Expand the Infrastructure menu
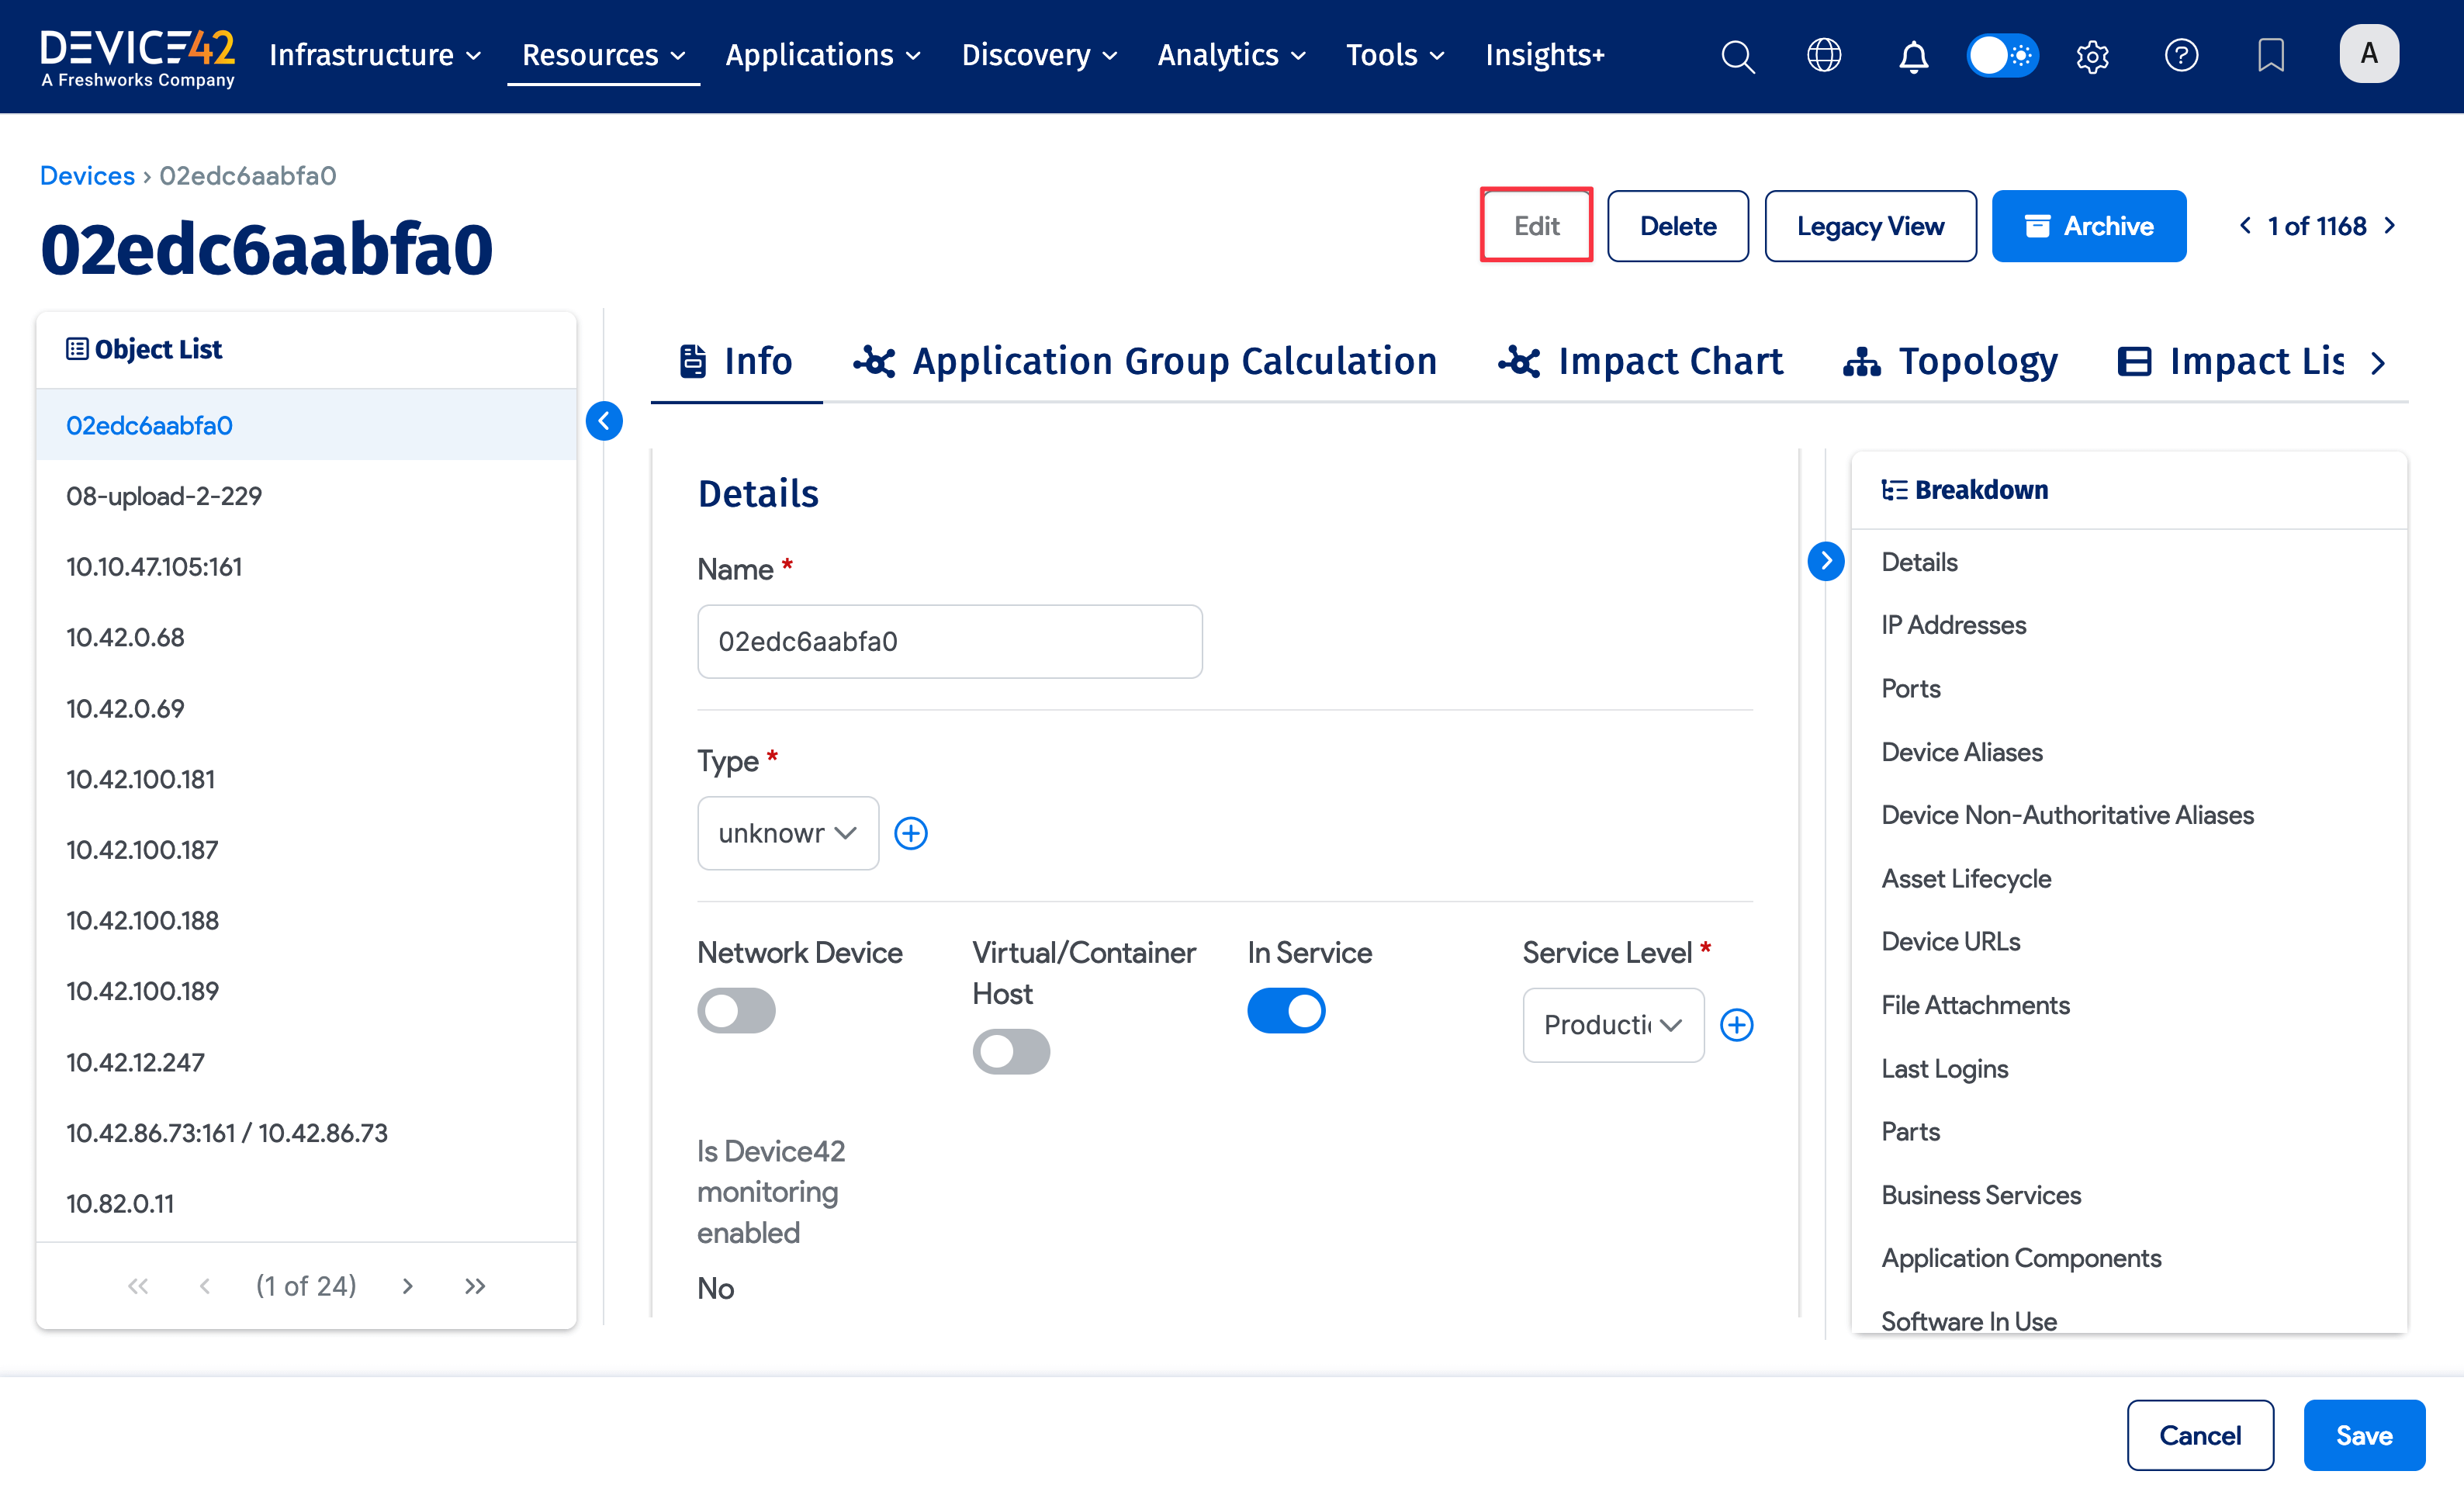This screenshot has height=1485, width=2464. point(375,55)
